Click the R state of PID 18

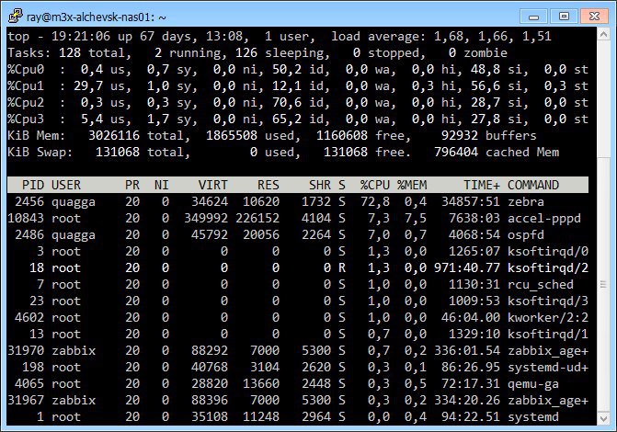tap(342, 267)
